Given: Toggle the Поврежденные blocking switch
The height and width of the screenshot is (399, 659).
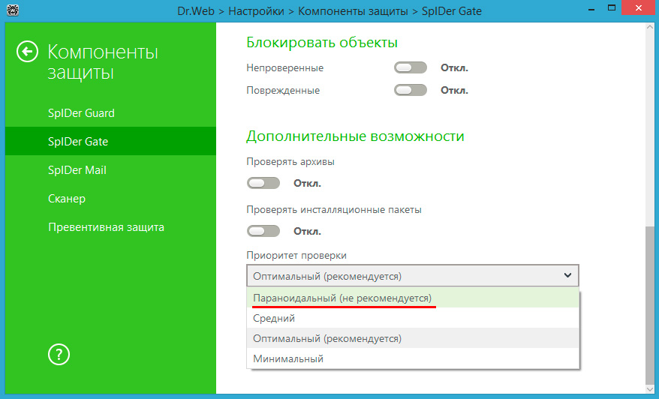Looking at the screenshot, I should click(411, 90).
